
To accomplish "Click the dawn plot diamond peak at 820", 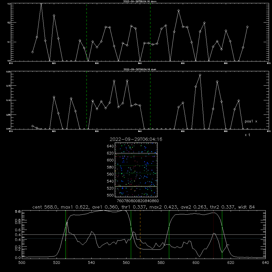I will (54, 16).
